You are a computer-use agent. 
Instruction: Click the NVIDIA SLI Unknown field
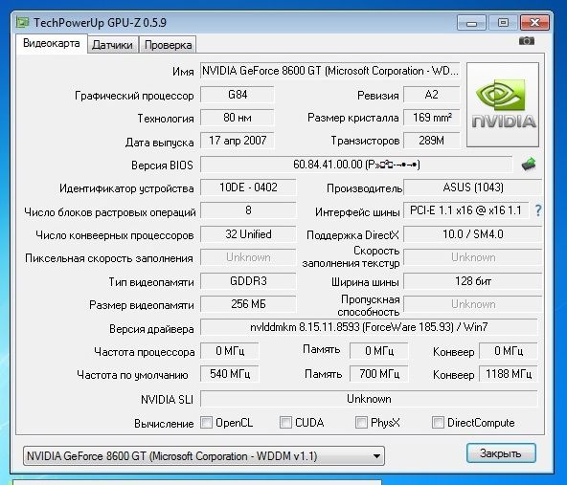[x=369, y=399]
